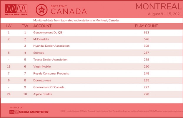Click the Alpine Credits row
Image resolution: width=183 pixels, height=118 pixels.
92,94
